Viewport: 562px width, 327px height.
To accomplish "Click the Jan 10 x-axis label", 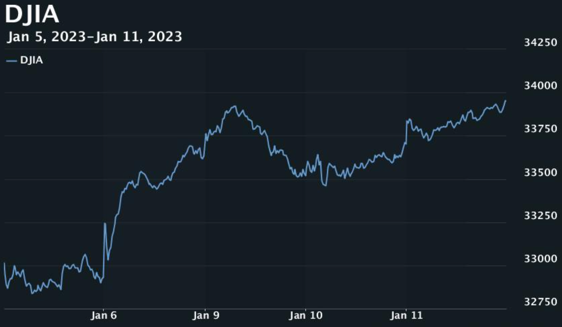I will 305,316.
